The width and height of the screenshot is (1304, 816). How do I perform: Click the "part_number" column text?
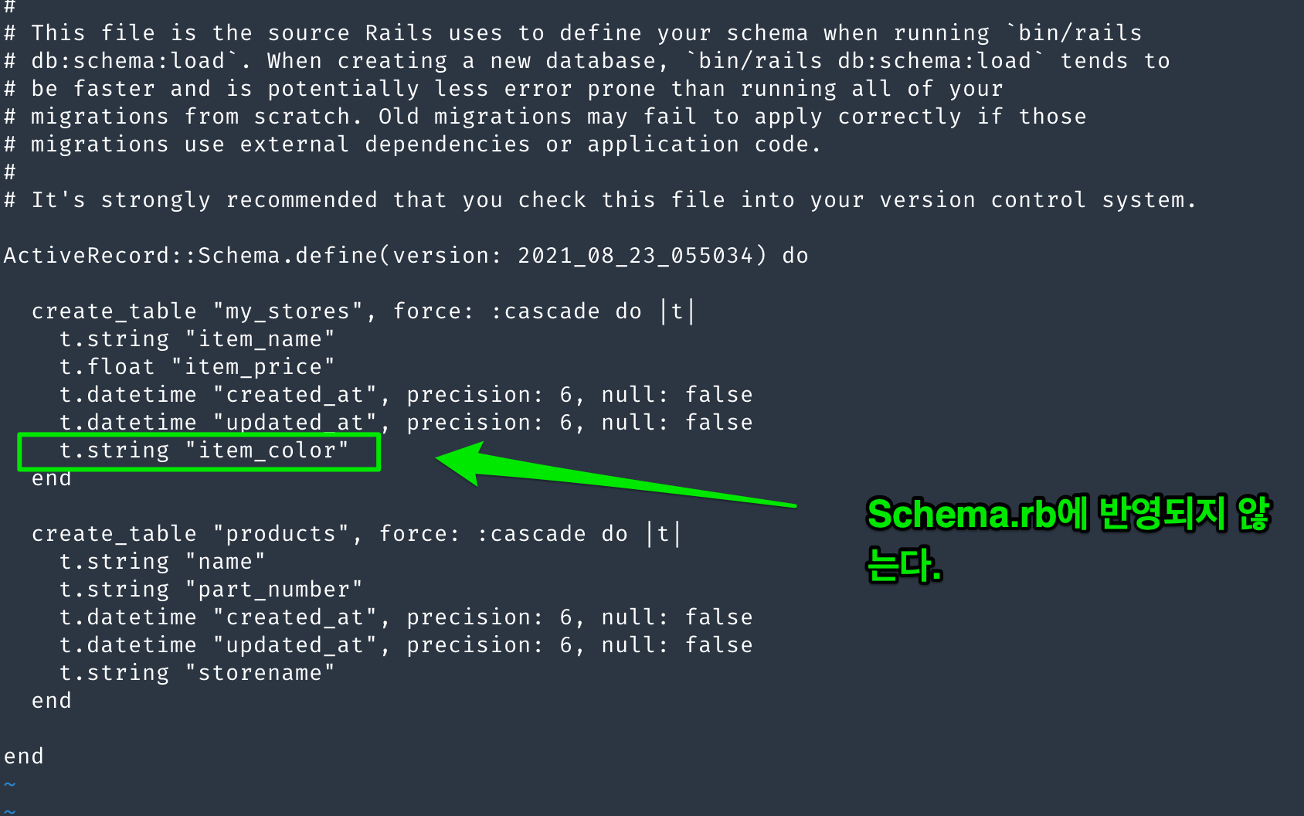[273, 590]
